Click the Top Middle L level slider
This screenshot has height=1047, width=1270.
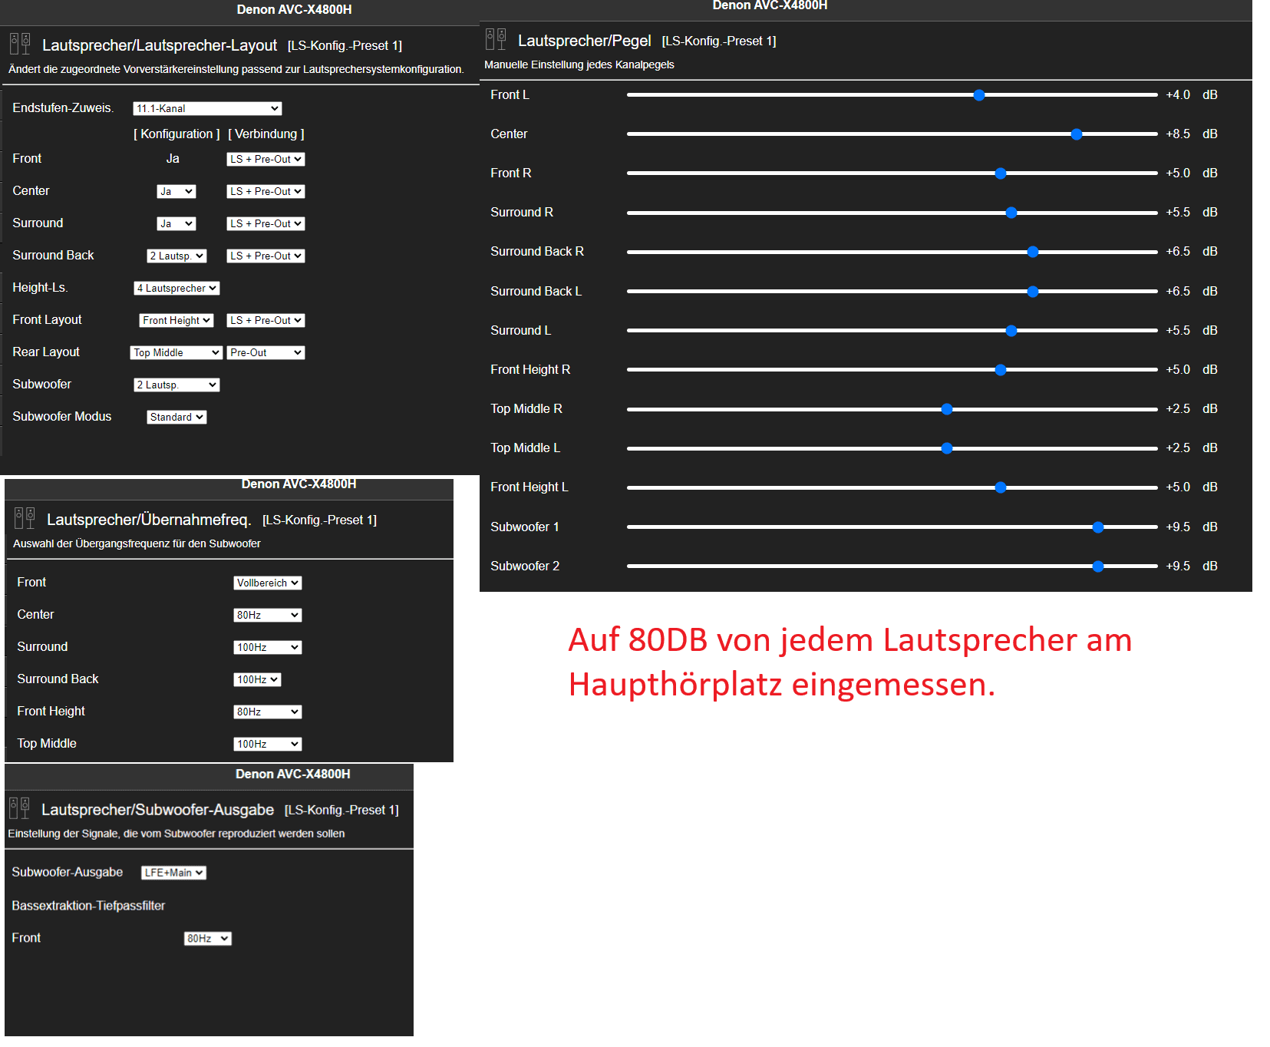[x=892, y=448]
